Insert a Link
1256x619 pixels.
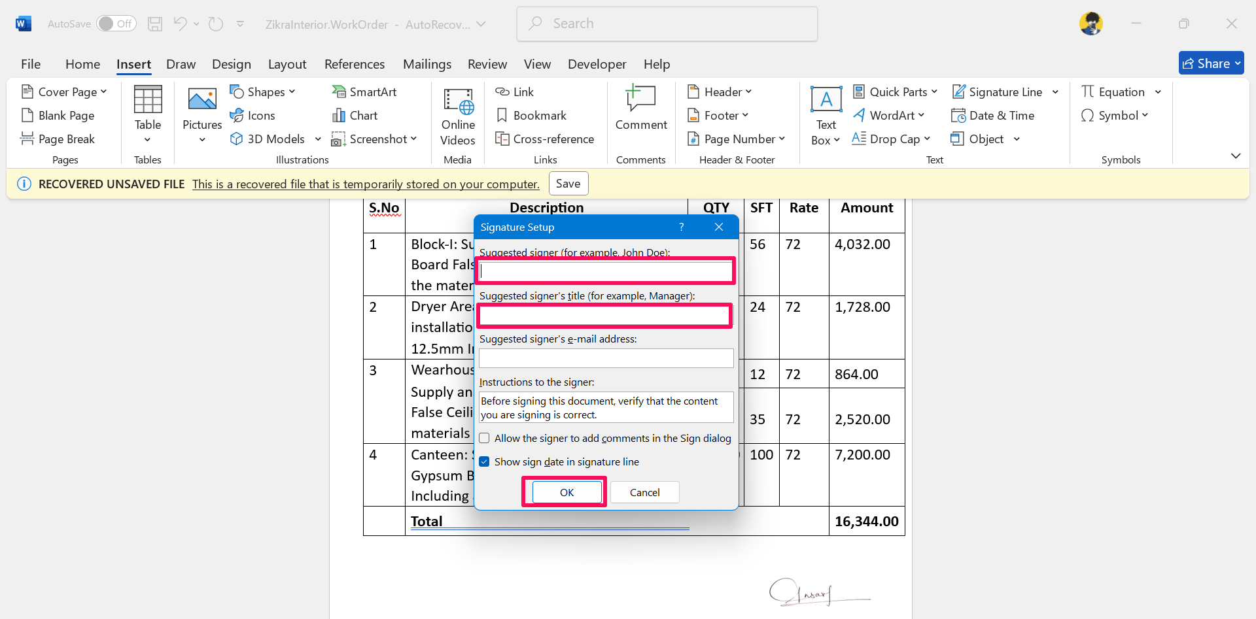514,92
